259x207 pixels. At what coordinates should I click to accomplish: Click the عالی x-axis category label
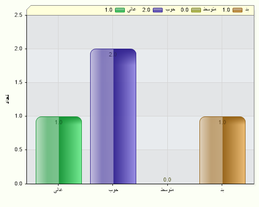58,190
